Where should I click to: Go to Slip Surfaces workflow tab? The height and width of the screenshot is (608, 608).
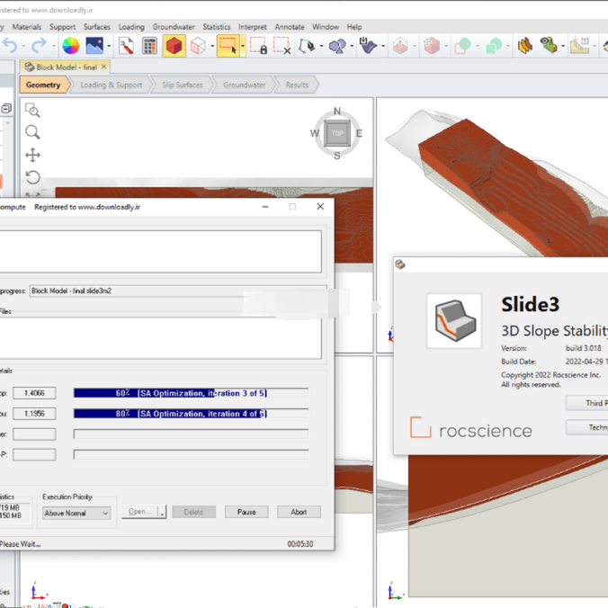(183, 85)
